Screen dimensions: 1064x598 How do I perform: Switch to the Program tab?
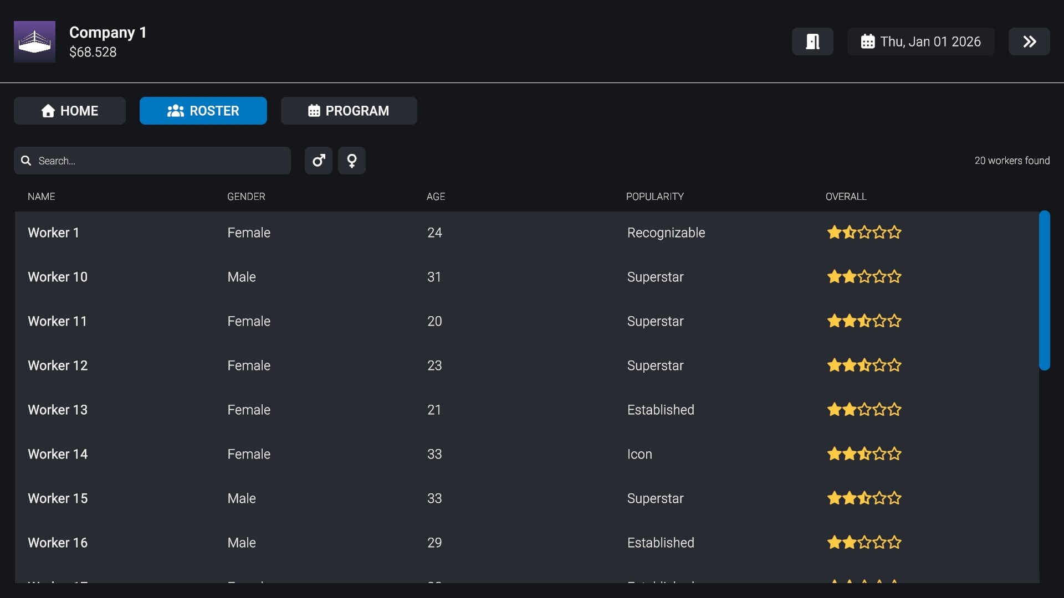[349, 111]
